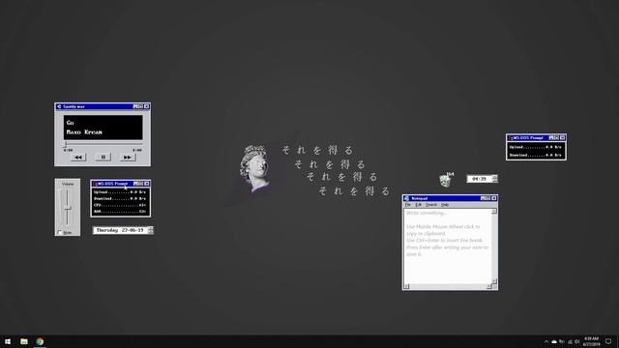Image resolution: width=619 pixels, height=348 pixels.
Task: Click the speaker icon in Spotify title bar
Action: click(x=59, y=106)
